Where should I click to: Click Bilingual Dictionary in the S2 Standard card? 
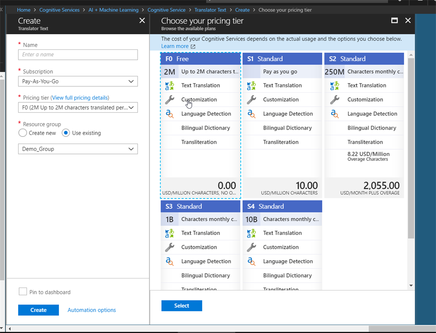pos(371,128)
